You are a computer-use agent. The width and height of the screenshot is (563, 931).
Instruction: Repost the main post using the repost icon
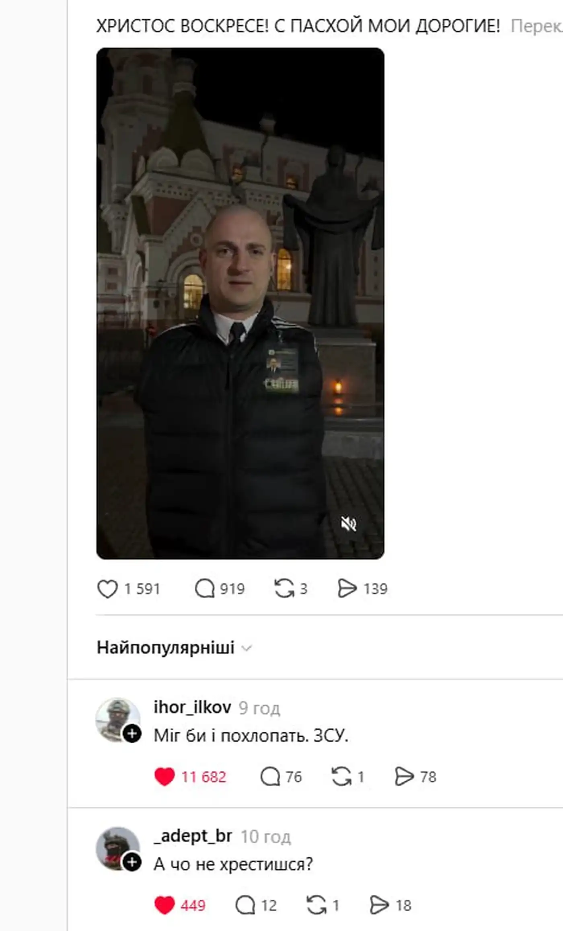[x=284, y=589]
